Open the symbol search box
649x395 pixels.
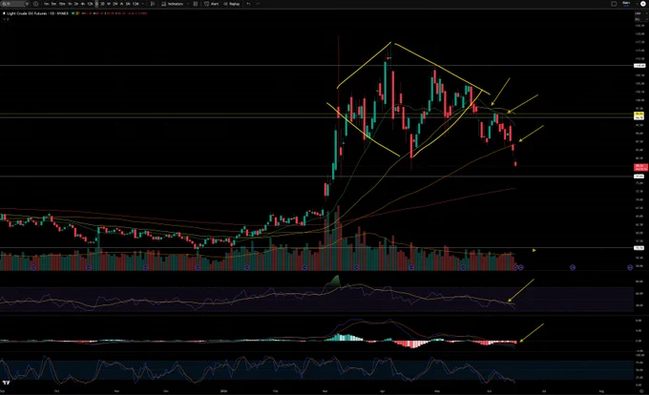coord(15,4)
